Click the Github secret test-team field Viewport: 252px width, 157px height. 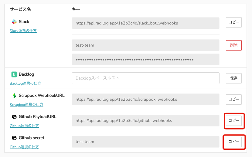coord(145,142)
